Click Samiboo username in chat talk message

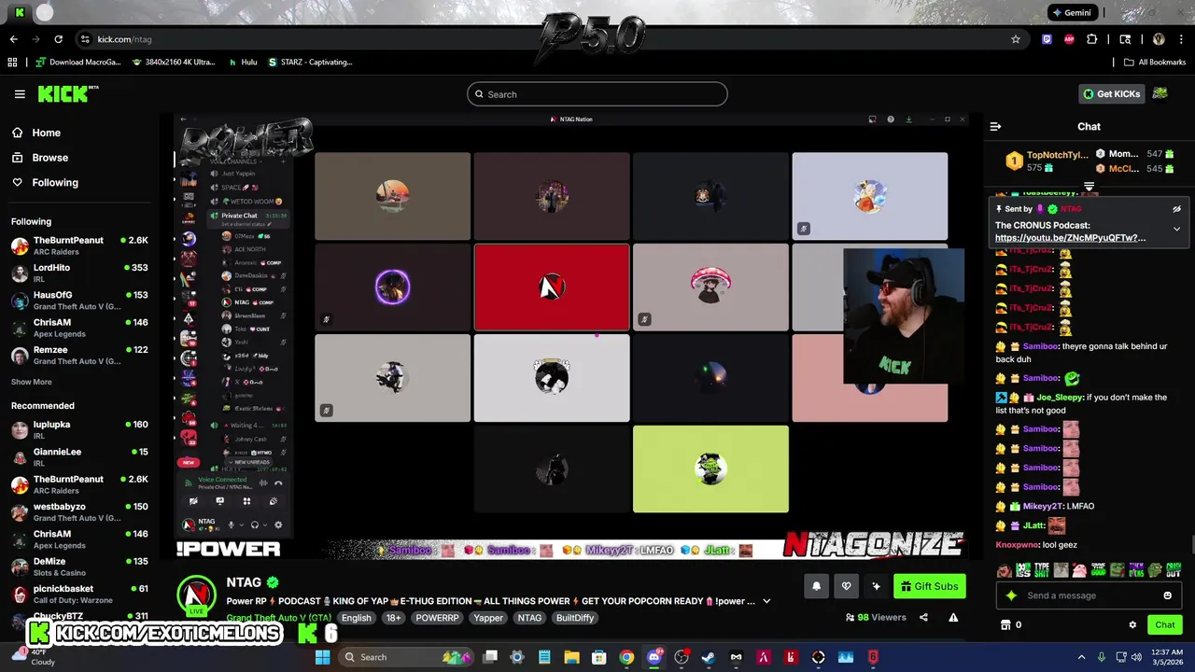coord(1040,346)
